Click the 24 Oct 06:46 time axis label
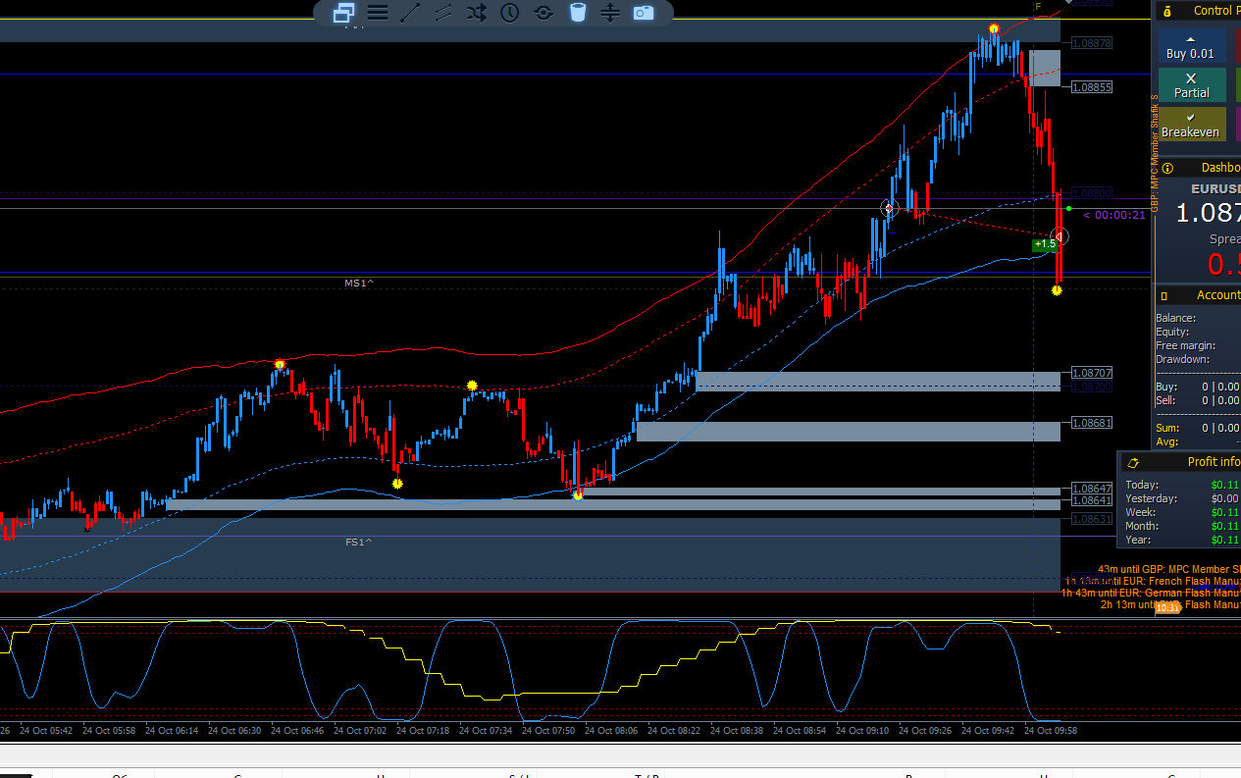The image size is (1241, 778). (x=298, y=730)
